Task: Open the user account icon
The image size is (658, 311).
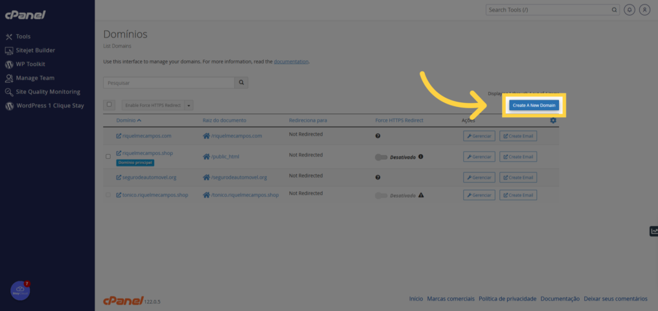Action: 644,10
